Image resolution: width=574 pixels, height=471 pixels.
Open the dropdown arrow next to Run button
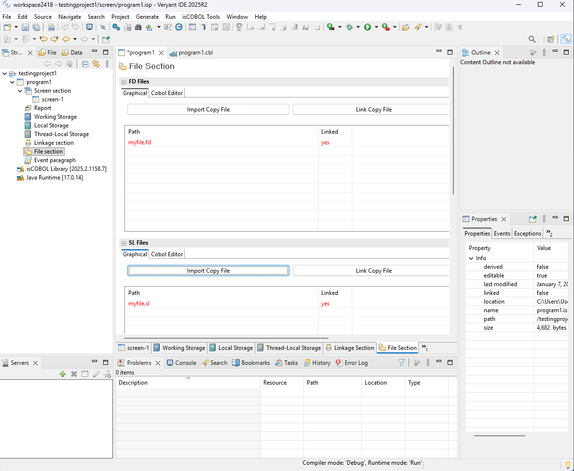(x=376, y=28)
